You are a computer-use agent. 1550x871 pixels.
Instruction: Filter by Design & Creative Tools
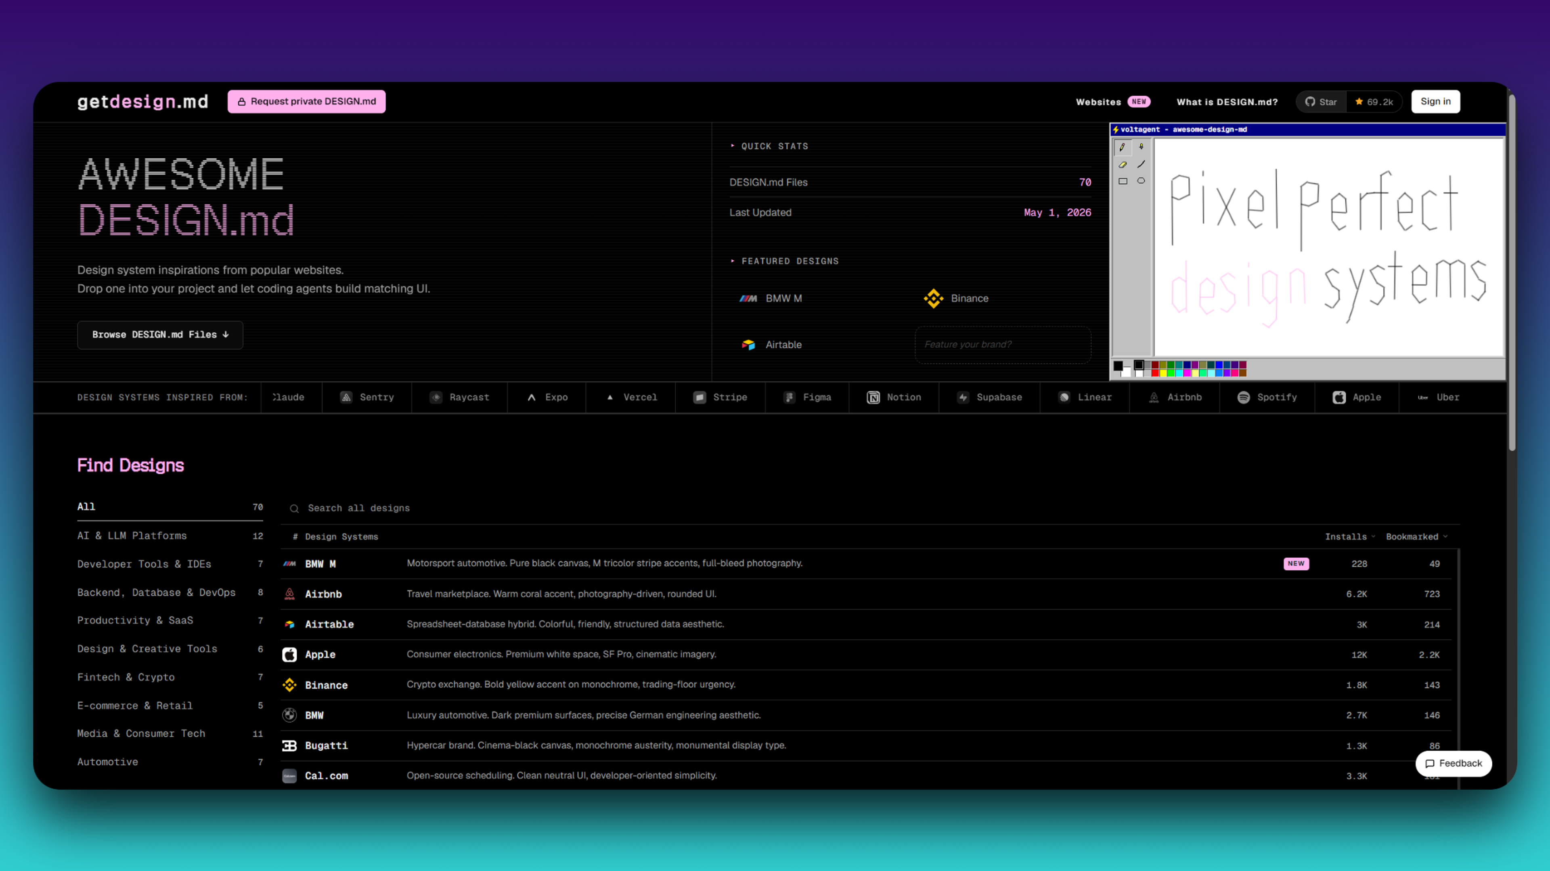170,649
